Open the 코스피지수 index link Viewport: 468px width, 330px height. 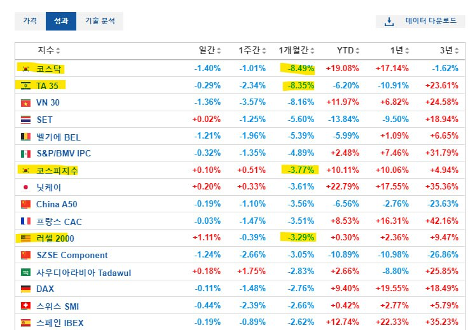(x=57, y=170)
